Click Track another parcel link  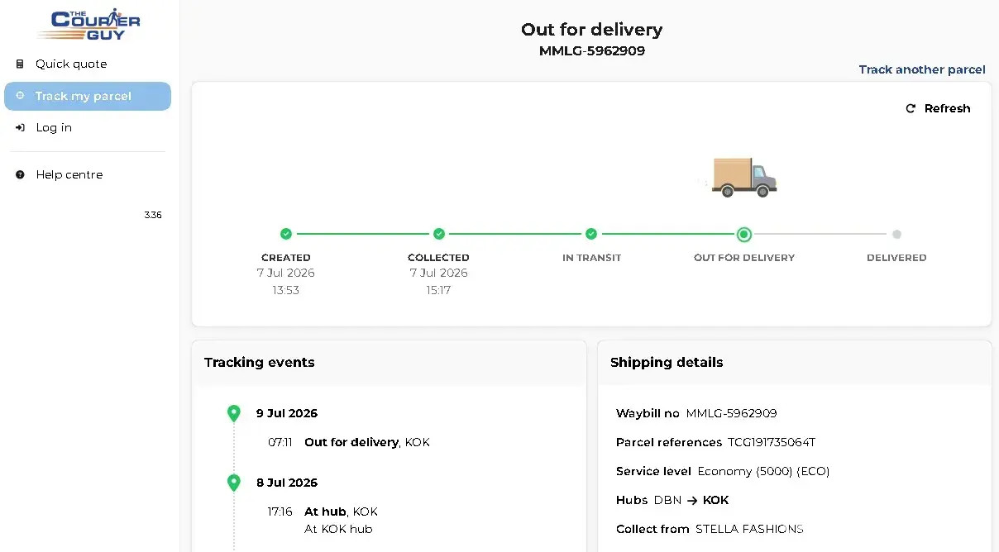[x=922, y=69]
